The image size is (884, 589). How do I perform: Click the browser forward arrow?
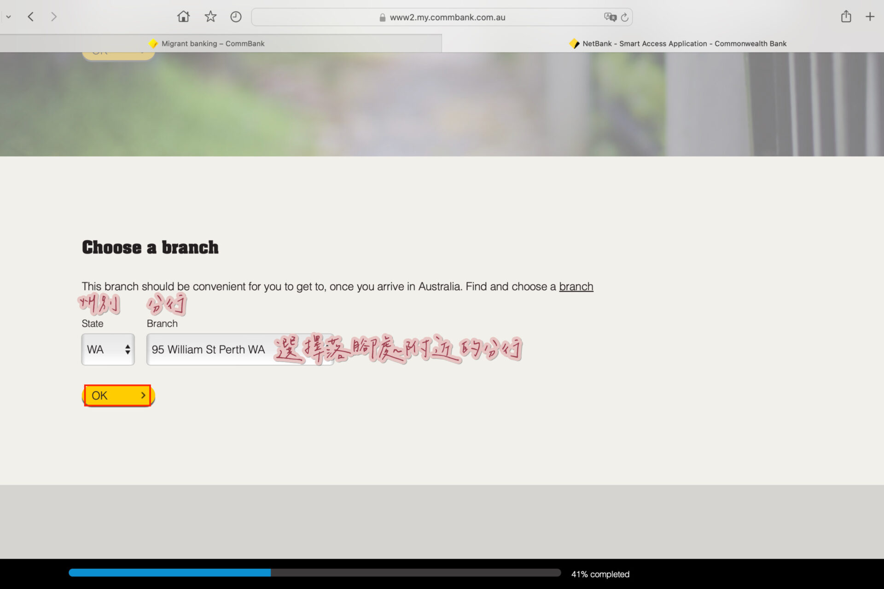tap(54, 17)
